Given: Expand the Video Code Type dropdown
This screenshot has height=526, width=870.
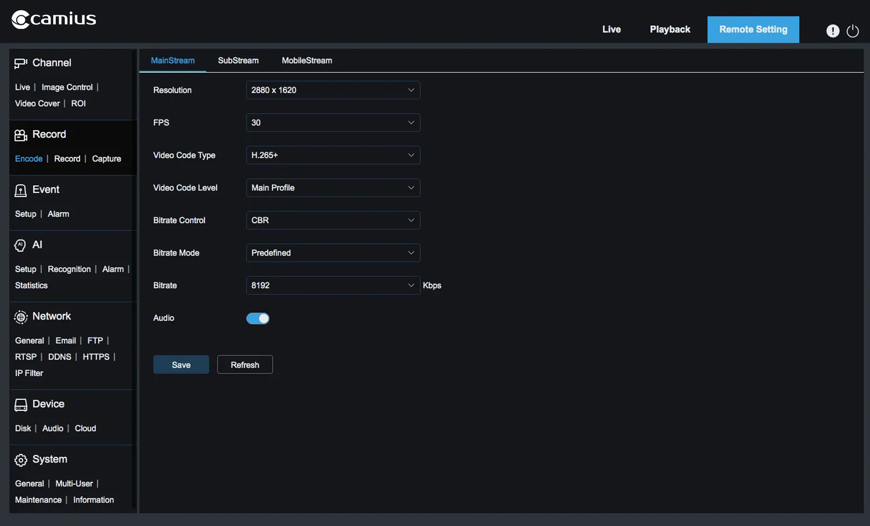Looking at the screenshot, I should [333, 155].
